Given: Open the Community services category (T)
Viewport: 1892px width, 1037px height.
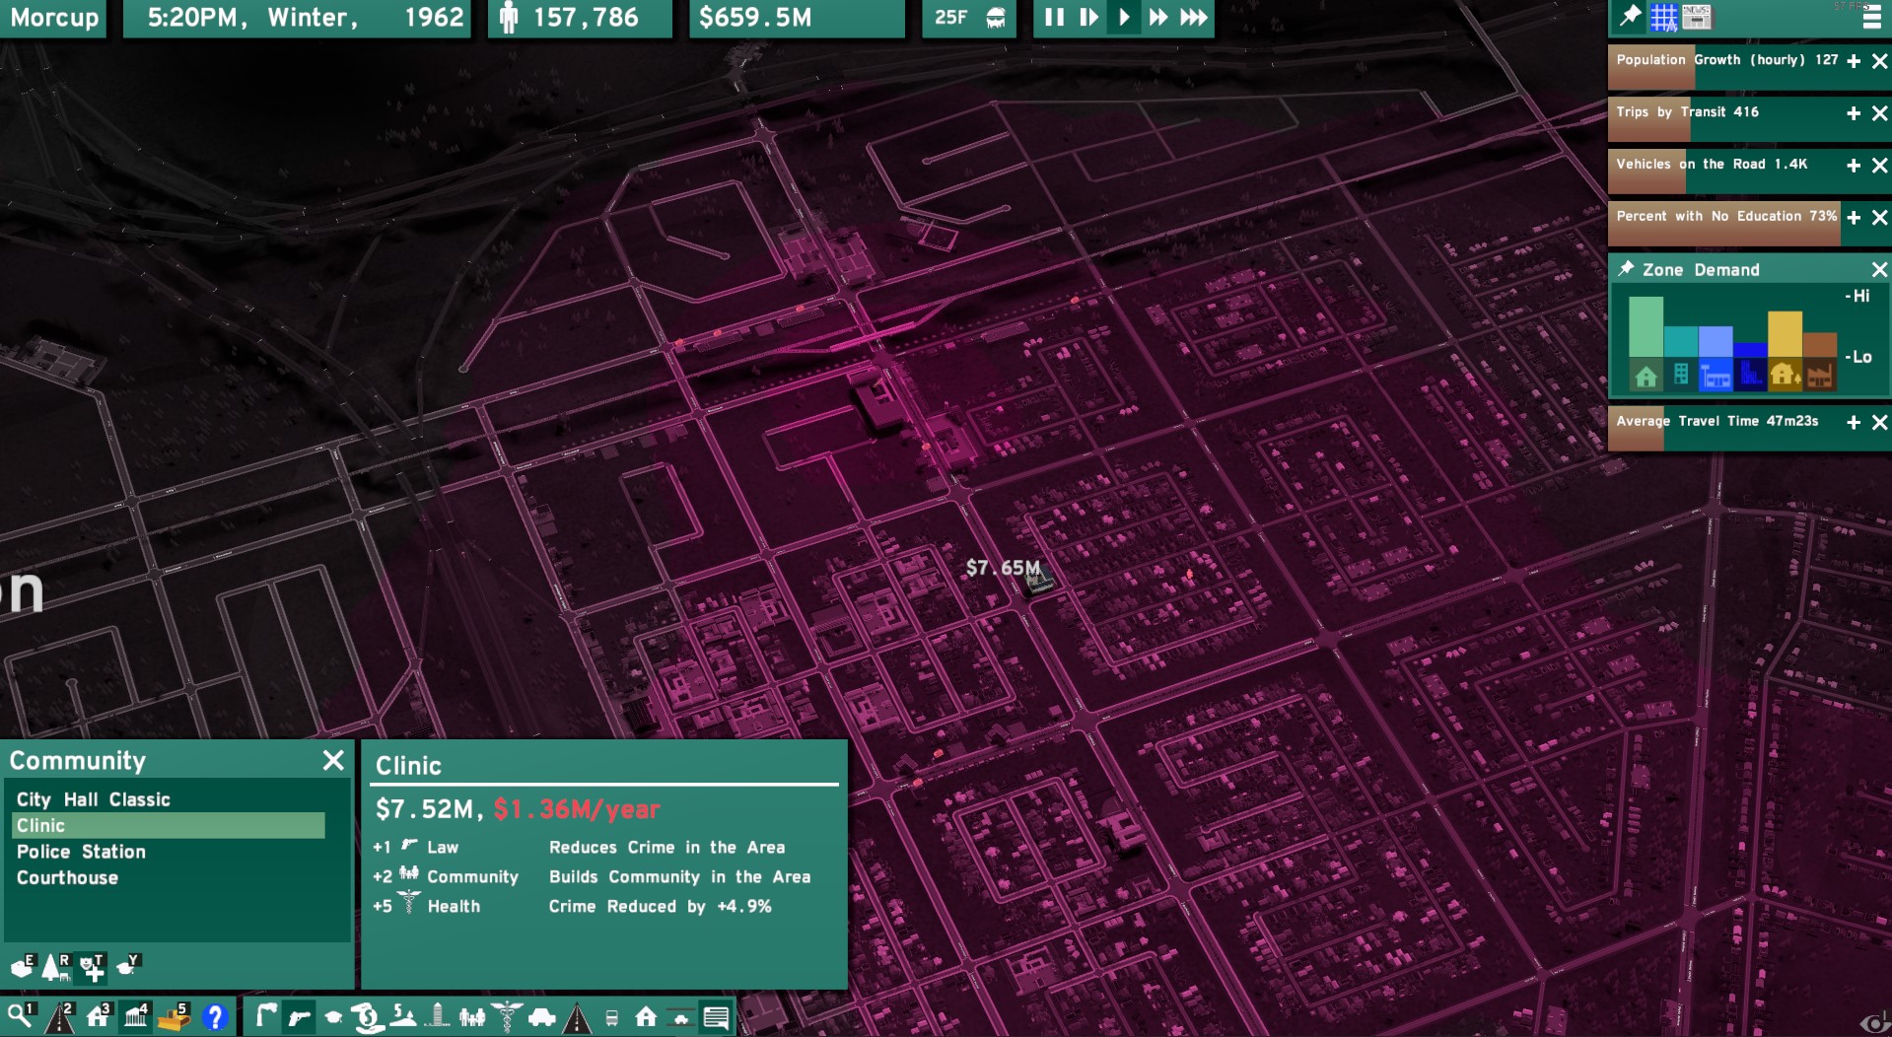Looking at the screenshot, I should point(93,967).
